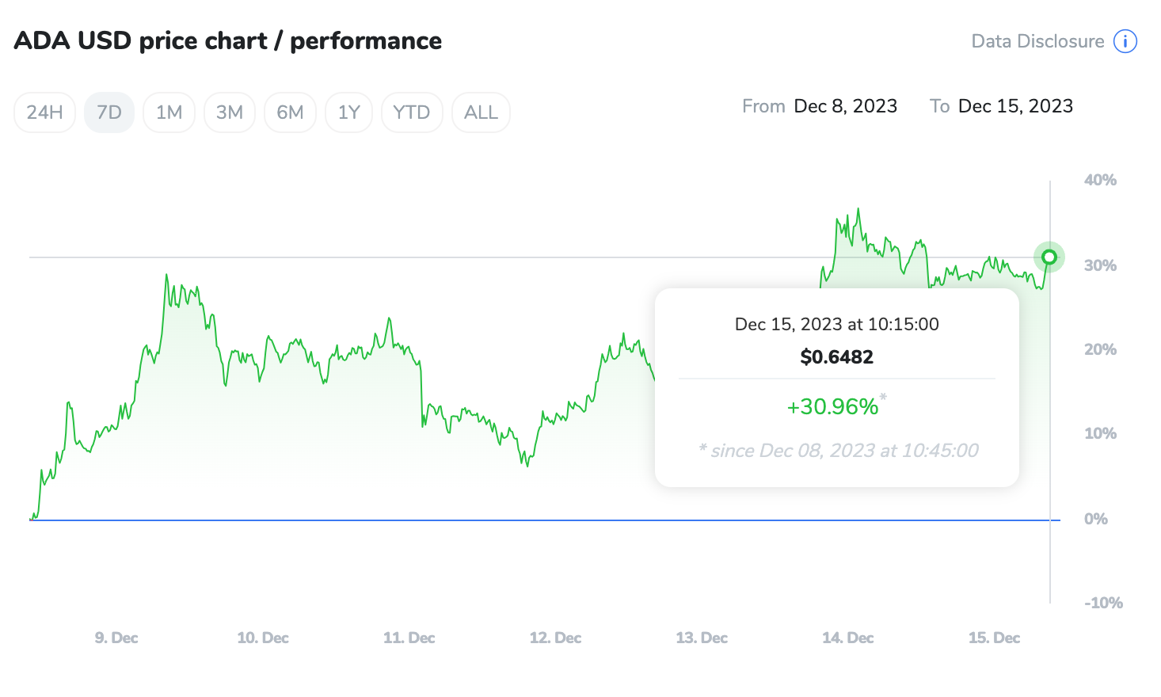
Task: Select the 7D time range
Action: tap(108, 112)
